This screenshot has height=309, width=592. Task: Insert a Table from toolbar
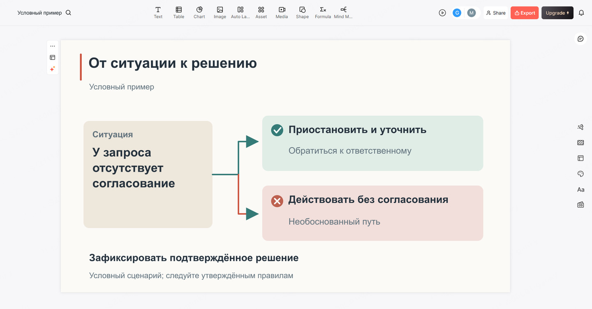178,12
